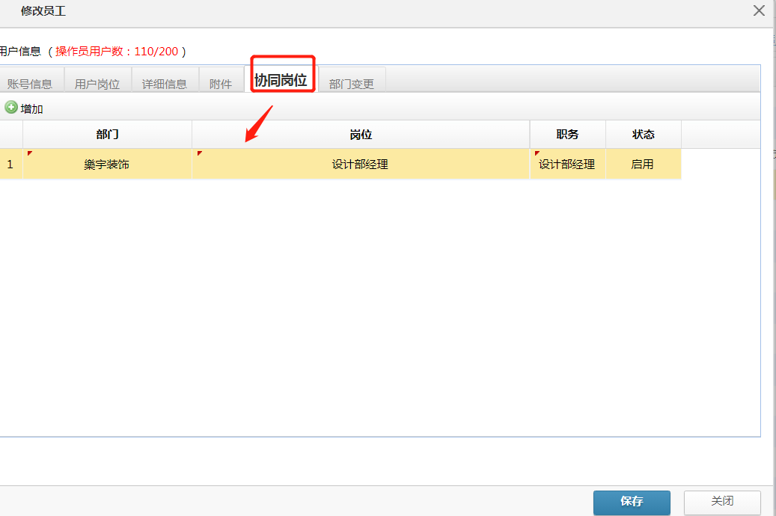The height and width of the screenshot is (516, 776).
Task: Click the red required marker in 部门 cell
Action: coord(31,153)
